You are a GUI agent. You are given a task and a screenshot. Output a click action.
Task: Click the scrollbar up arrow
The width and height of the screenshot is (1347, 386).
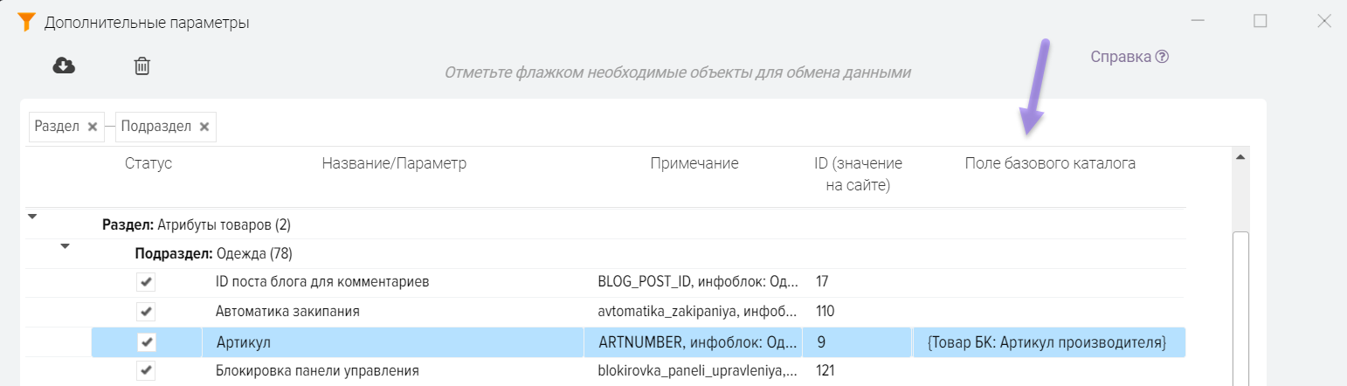click(x=1240, y=157)
